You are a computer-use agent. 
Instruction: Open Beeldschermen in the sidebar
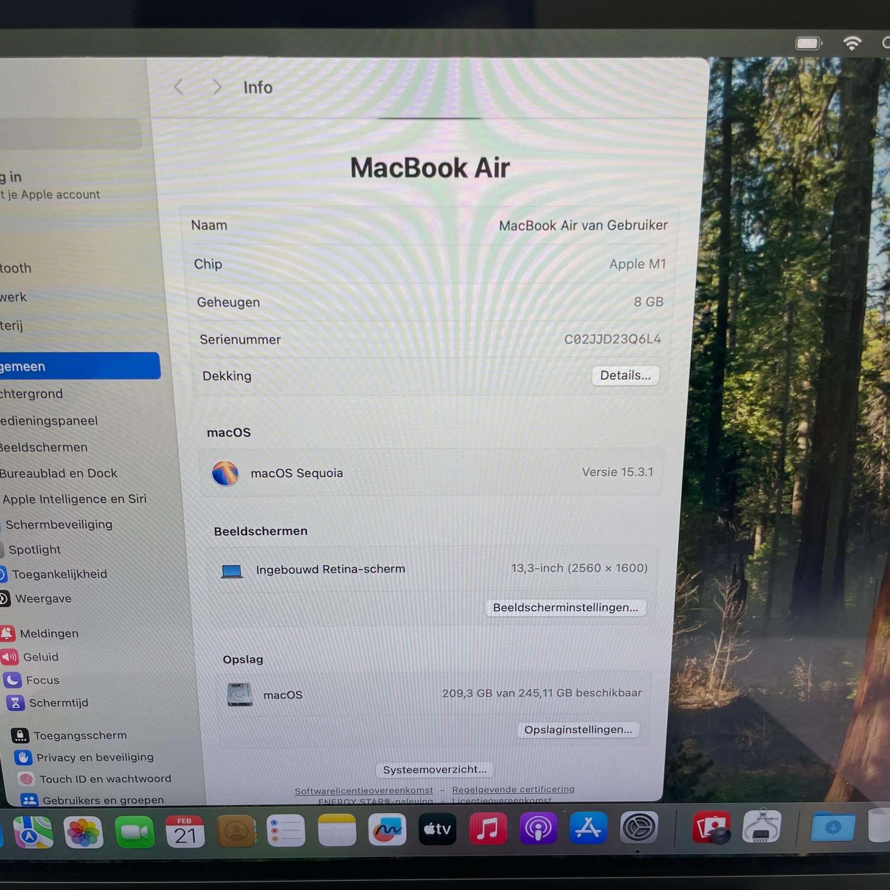pyautogui.click(x=44, y=447)
